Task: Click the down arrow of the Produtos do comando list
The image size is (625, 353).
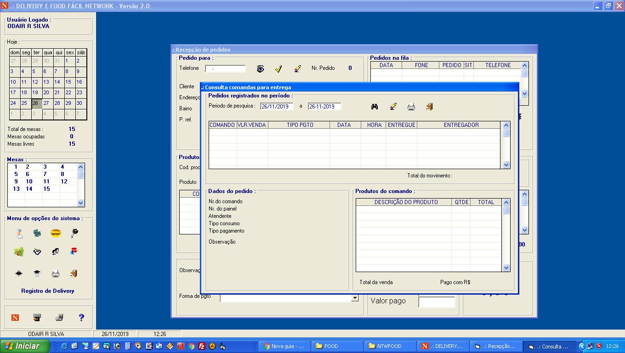Action: pyautogui.click(x=506, y=268)
